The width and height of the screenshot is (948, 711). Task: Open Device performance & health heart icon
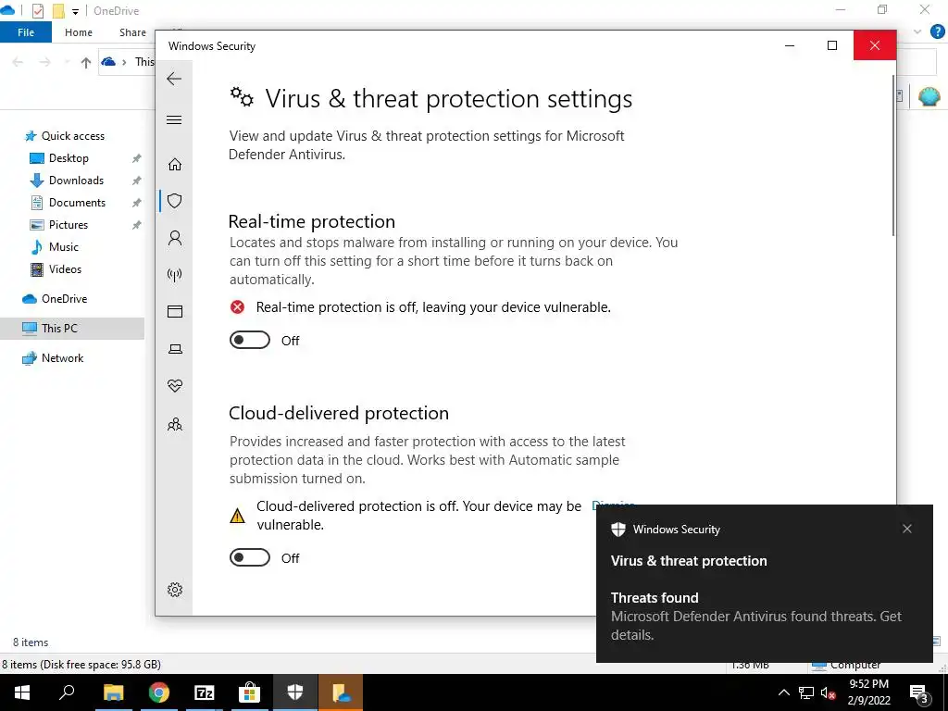[x=175, y=386]
